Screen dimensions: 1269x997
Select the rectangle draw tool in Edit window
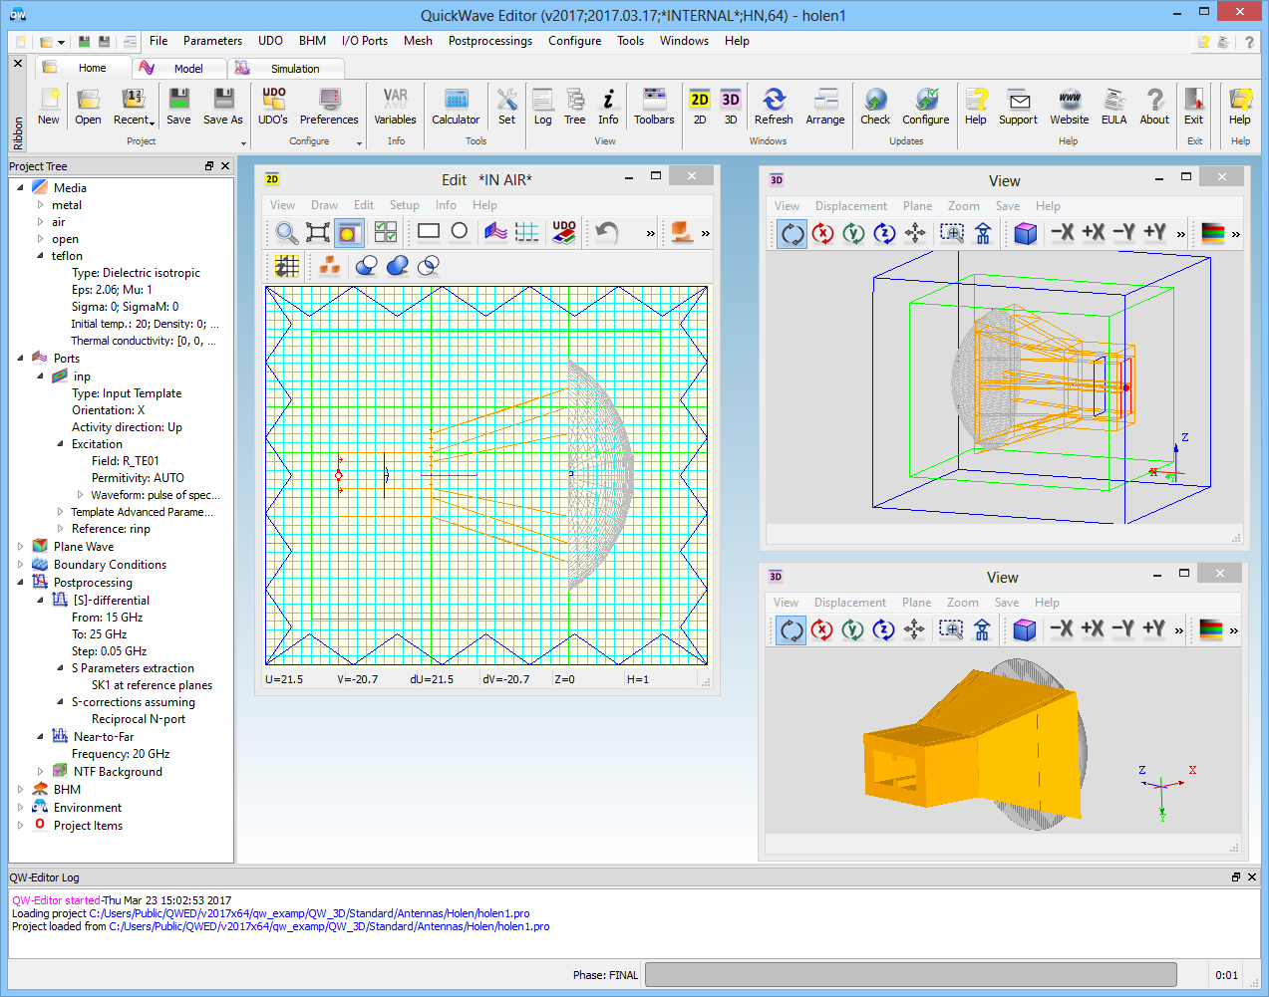429,232
